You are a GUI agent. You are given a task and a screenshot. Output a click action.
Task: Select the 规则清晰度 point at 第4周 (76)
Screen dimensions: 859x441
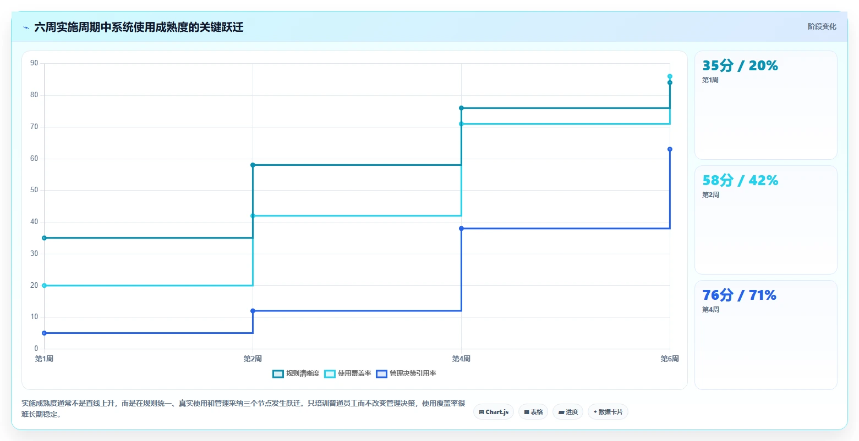point(461,108)
